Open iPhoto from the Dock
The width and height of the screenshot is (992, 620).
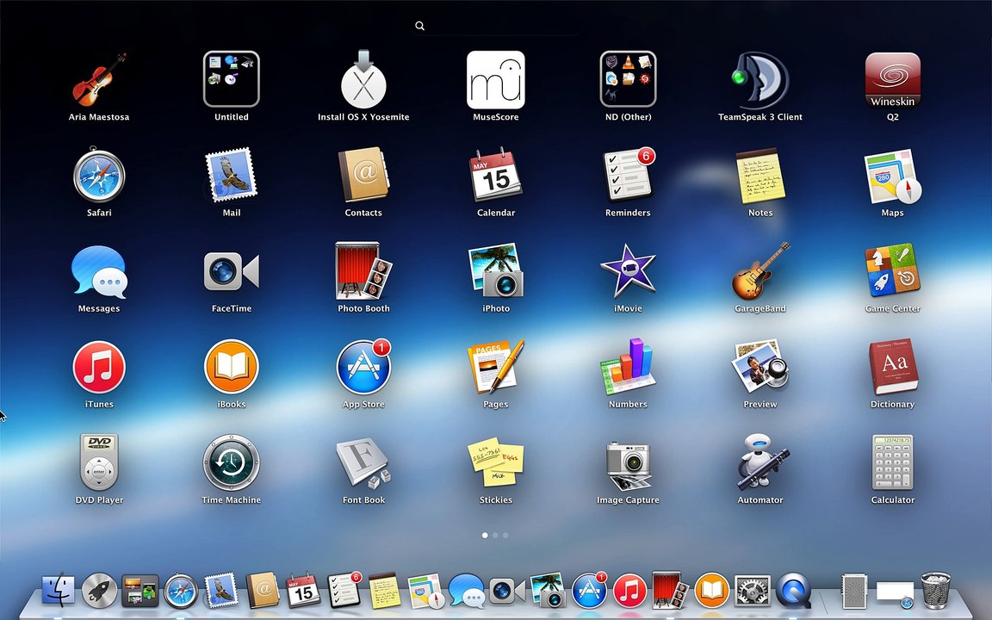pyautogui.click(x=548, y=590)
